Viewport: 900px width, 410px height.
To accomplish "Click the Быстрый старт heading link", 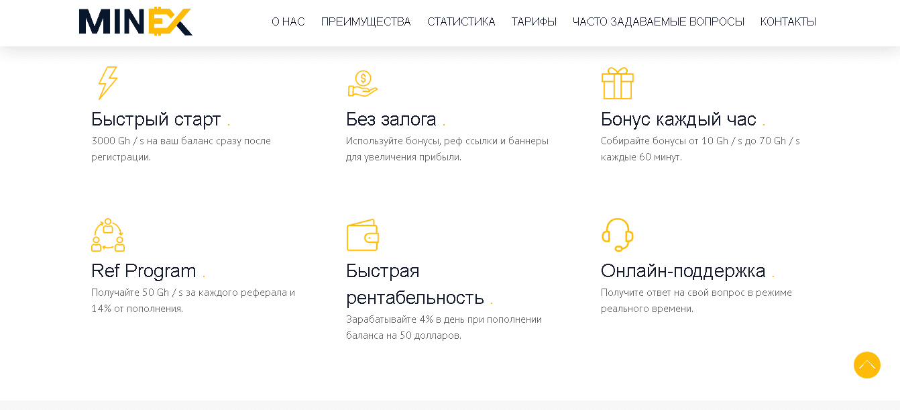I will click(156, 119).
